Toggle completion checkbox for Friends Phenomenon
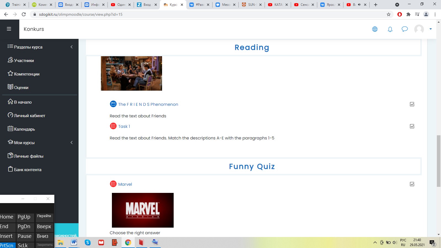 click(x=412, y=104)
